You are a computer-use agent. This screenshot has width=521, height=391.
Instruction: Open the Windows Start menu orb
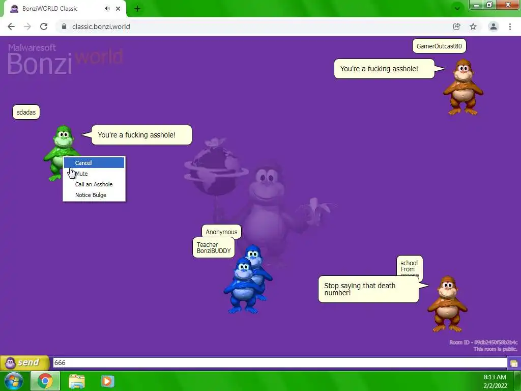tap(13, 381)
